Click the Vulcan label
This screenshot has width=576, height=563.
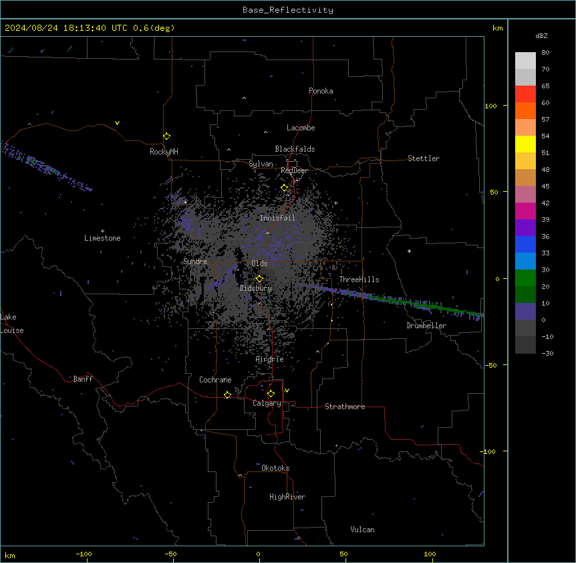pyautogui.click(x=363, y=530)
